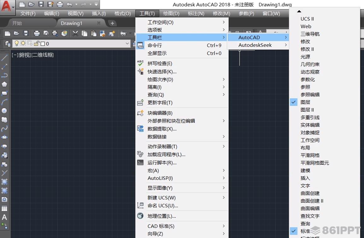Open the 绘图(D) menu

click(171, 14)
